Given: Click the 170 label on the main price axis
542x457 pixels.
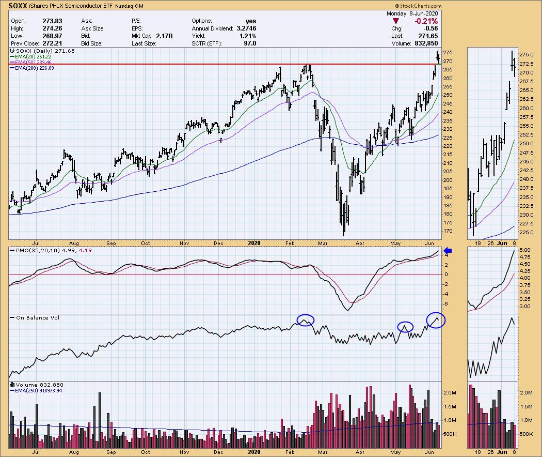Looking at the screenshot, I should 448,231.
